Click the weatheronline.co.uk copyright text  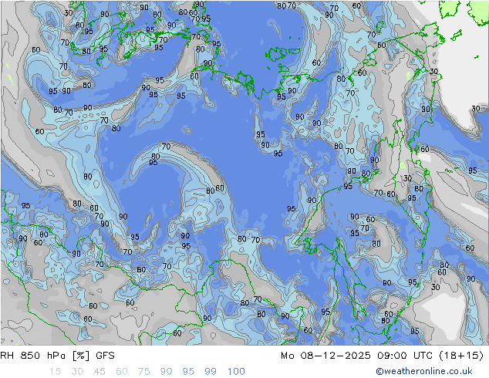pos(424,371)
